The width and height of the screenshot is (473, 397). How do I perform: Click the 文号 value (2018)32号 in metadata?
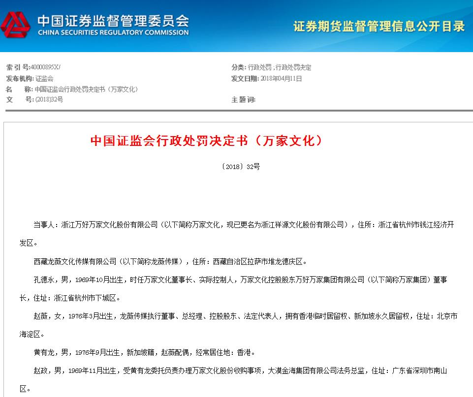tap(49, 99)
